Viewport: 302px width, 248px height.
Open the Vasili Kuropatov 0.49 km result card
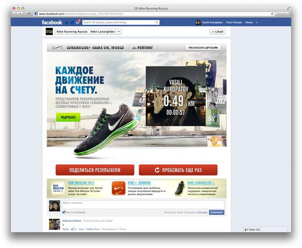[x=176, y=96]
